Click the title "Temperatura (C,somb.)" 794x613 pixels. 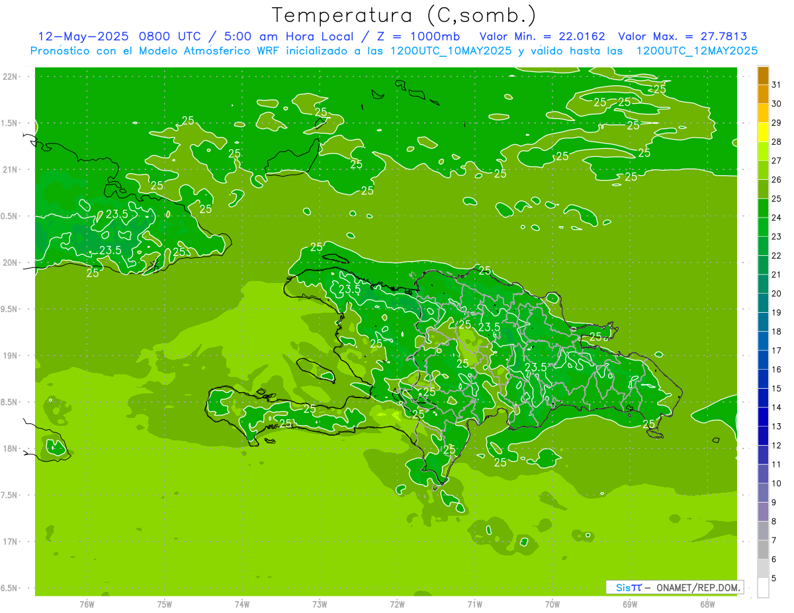404,15
